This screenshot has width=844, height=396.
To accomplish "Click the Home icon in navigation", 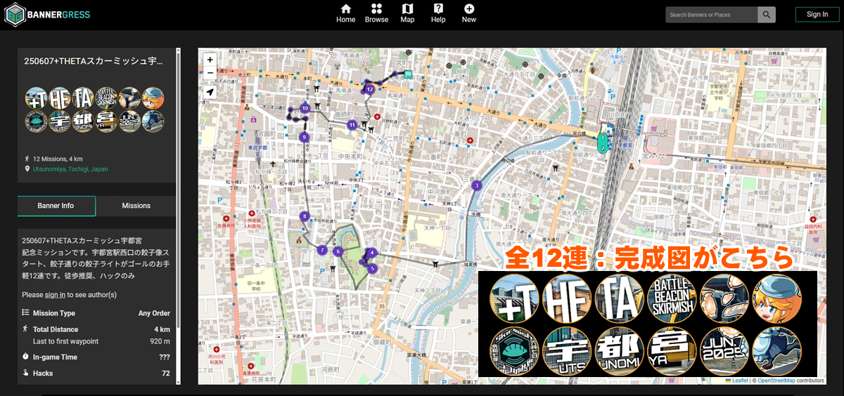I will pyautogui.click(x=345, y=9).
